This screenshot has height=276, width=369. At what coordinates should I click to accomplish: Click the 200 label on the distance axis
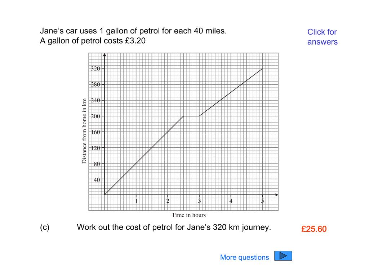pos(95,116)
